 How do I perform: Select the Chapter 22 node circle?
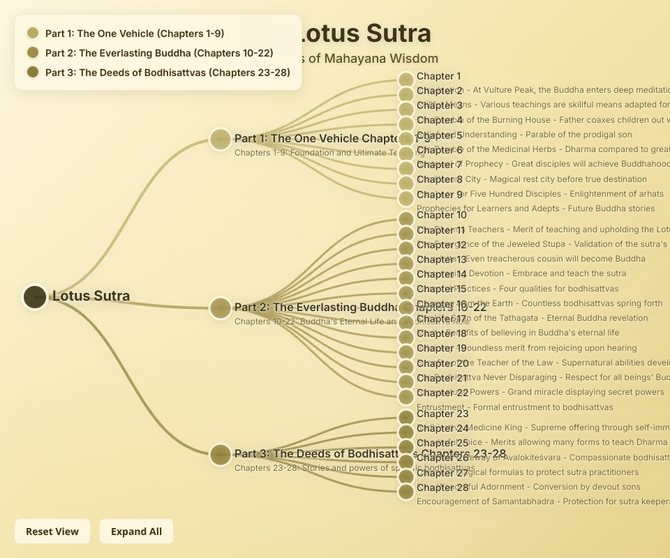[406, 396]
